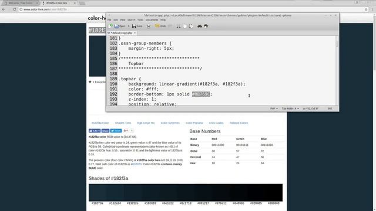Image resolution: width=376 pixels, height=211 pixels.
Task: Select the #152a34 shade swatch
Action: tap(115, 193)
